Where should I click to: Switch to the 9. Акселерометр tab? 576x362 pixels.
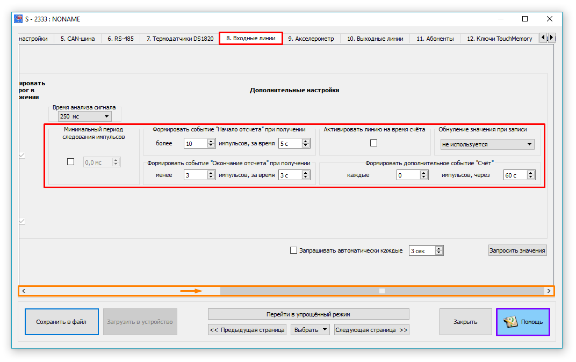311,39
